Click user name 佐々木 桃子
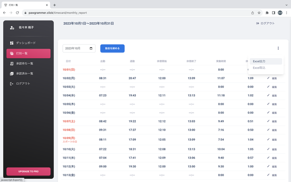This screenshot has width=291, height=182. [26, 28]
